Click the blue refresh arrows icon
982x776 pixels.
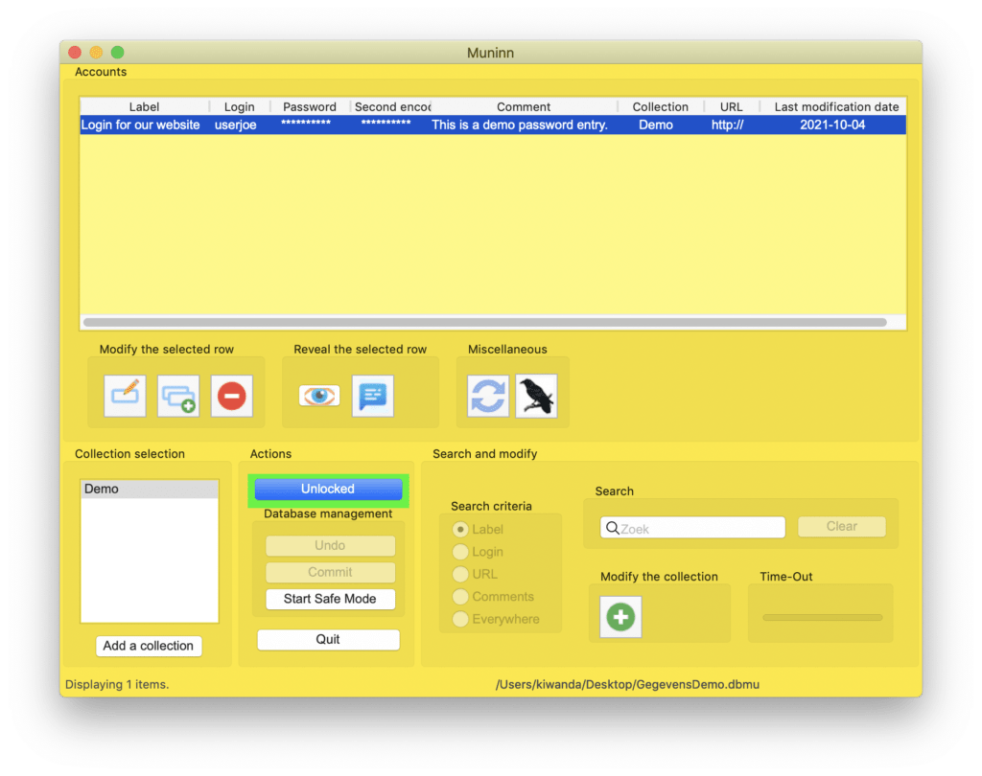click(x=488, y=396)
